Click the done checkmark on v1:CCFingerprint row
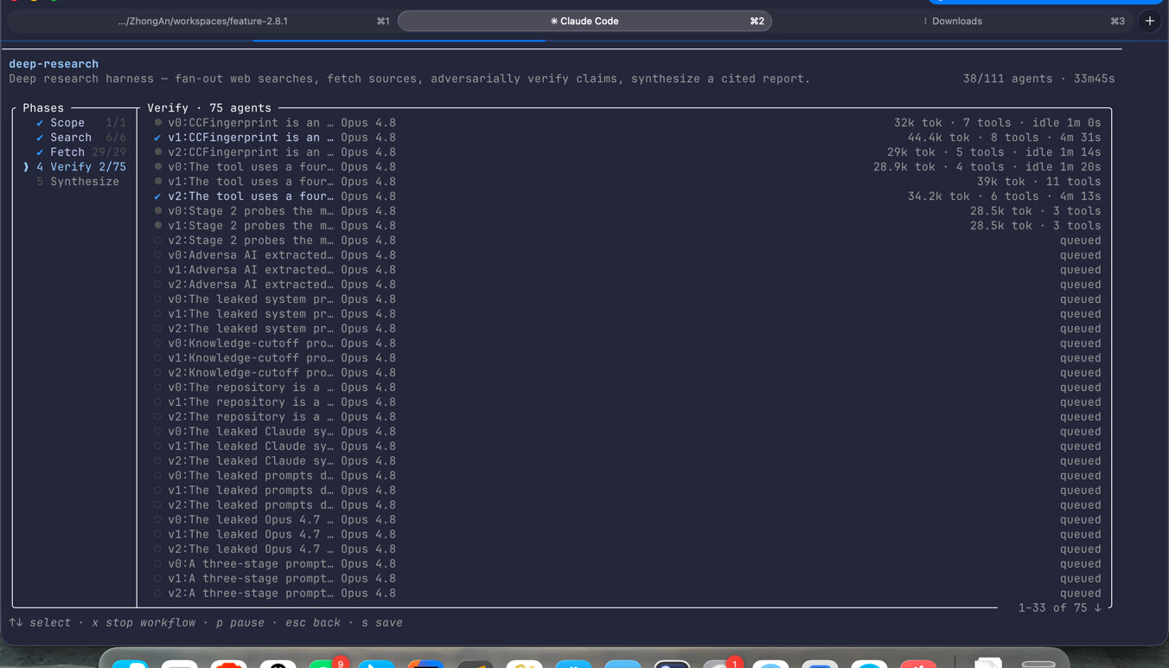The image size is (1169, 668). (157, 138)
